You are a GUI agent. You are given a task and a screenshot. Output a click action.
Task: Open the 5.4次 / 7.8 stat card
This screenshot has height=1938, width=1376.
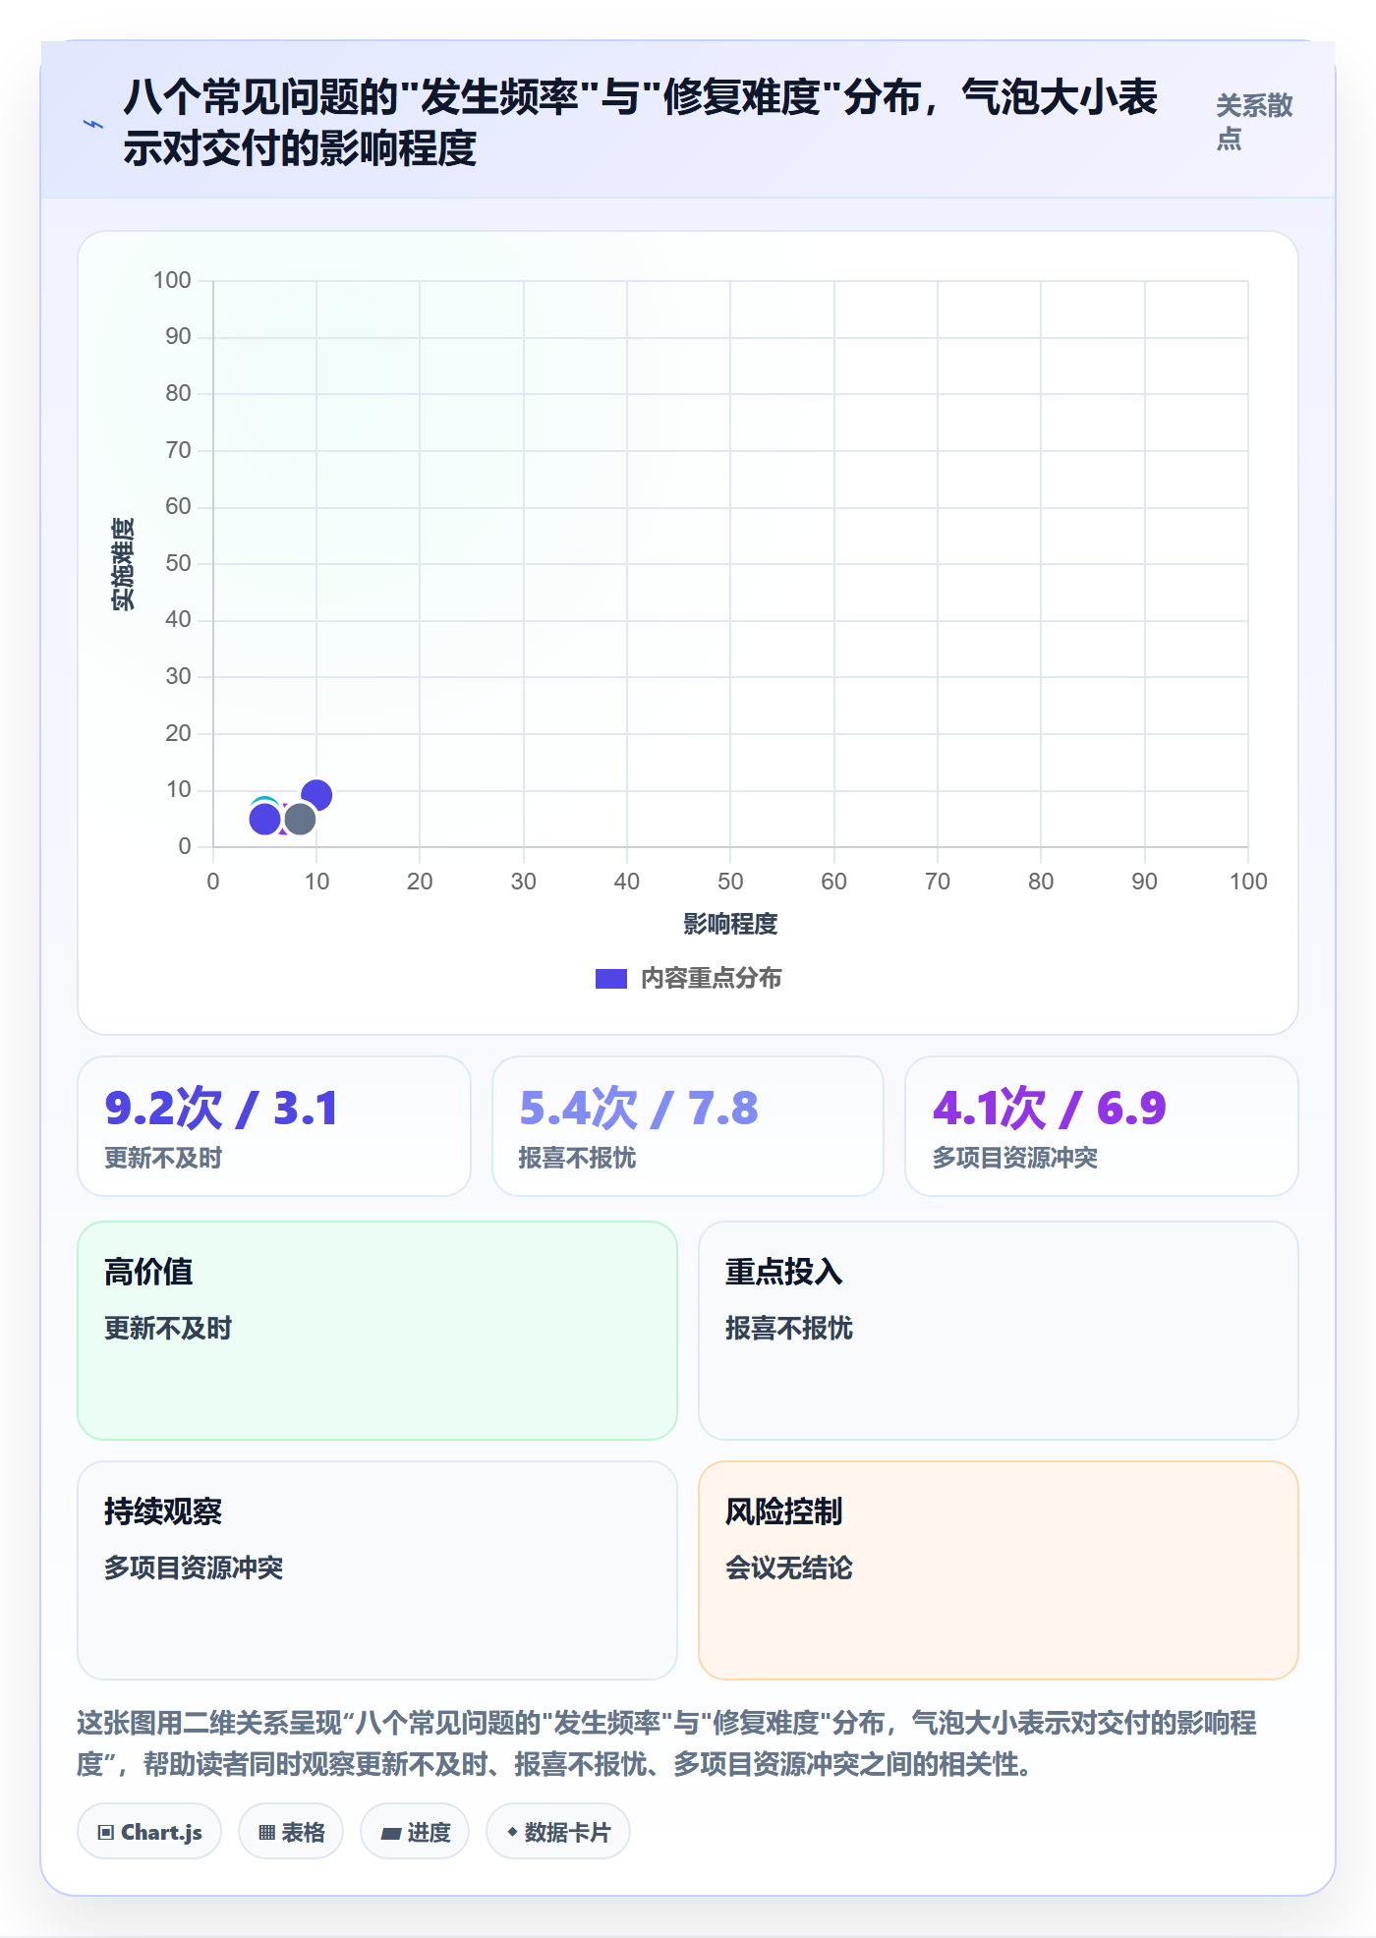pos(688,1126)
